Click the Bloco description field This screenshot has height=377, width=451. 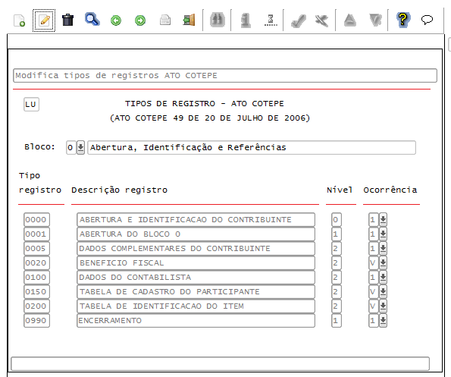pyautogui.click(x=252, y=147)
